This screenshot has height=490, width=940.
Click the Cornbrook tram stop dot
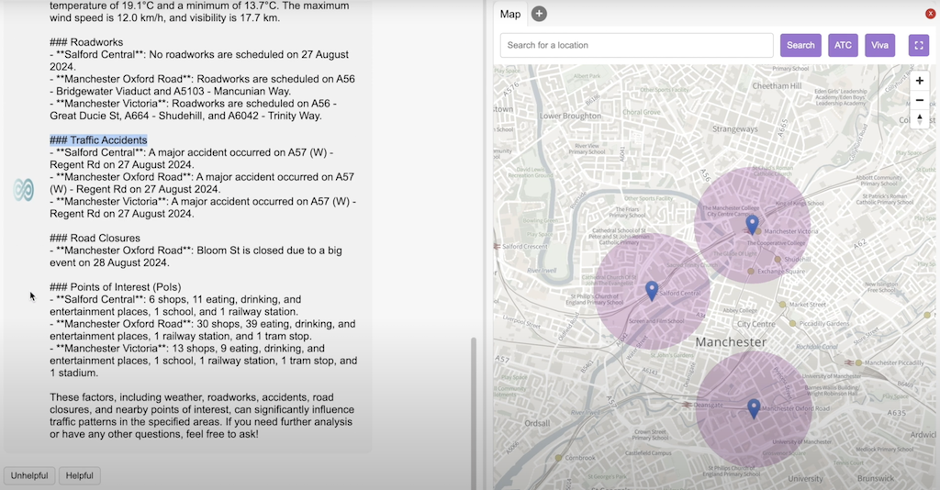pyautogui.click(x=559, y=458)
